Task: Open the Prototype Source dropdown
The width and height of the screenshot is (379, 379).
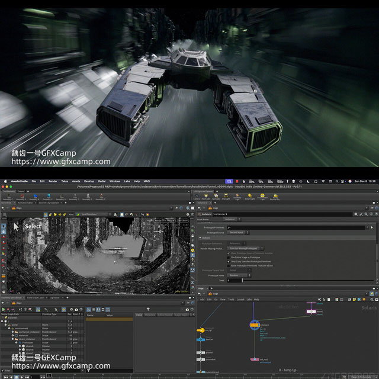Action: [238, 233]
